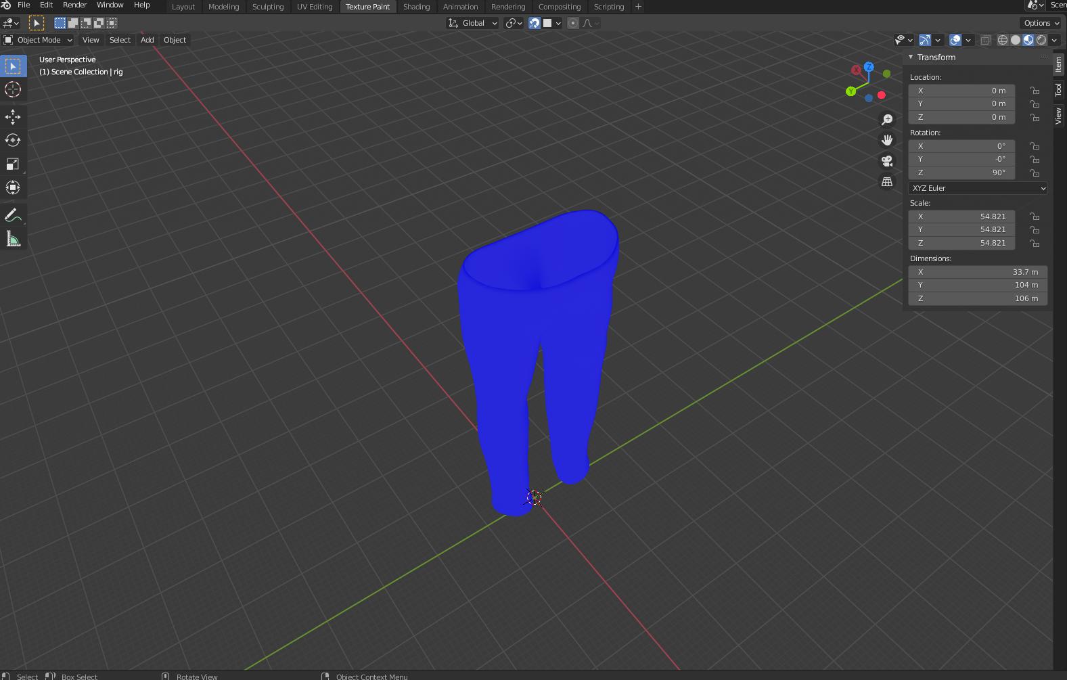
Task: Switch to solid viewport shading
Action: point(1016,40)
